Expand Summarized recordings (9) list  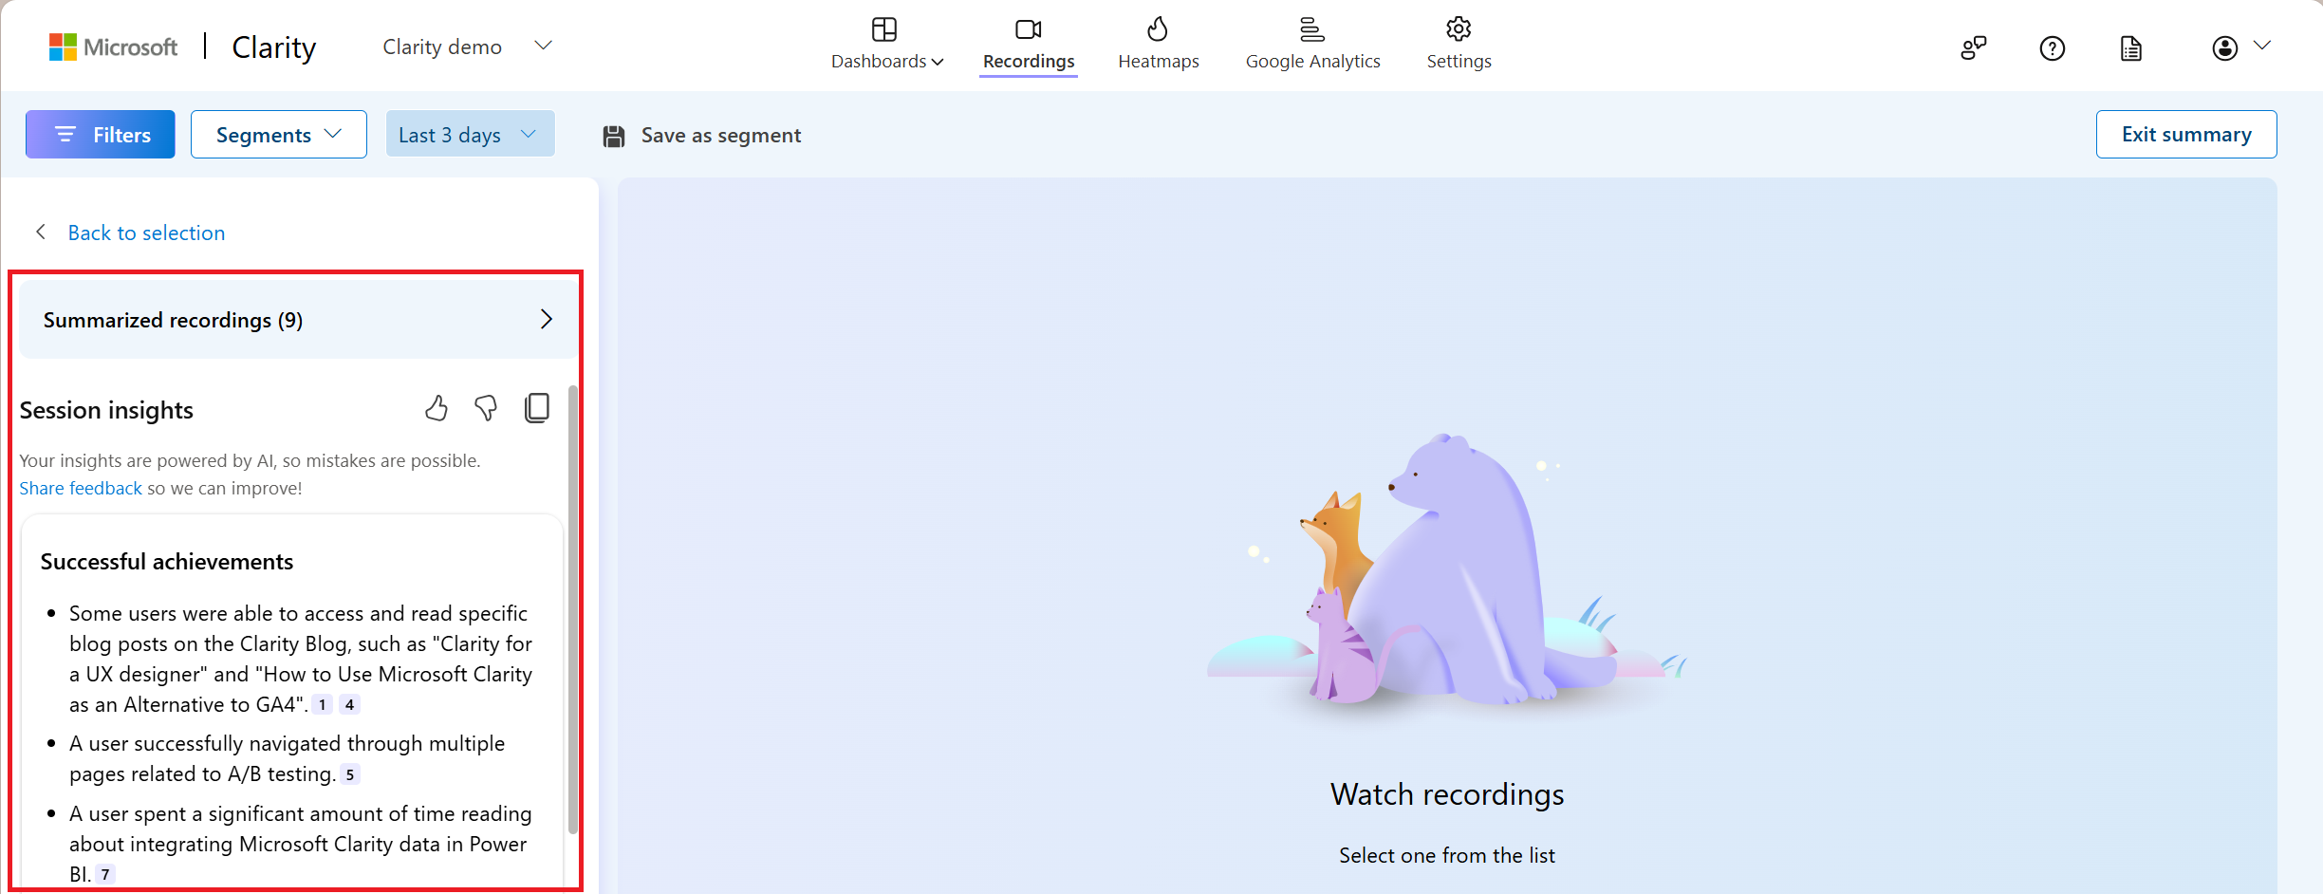point(298,320)
